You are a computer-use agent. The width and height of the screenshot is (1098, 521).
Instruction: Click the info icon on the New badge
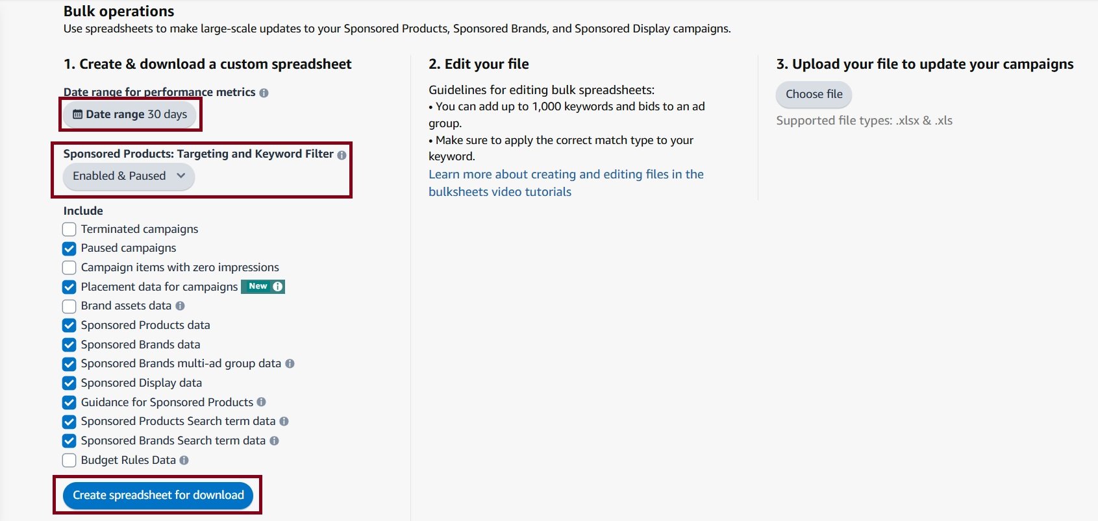tap(277, 286)
